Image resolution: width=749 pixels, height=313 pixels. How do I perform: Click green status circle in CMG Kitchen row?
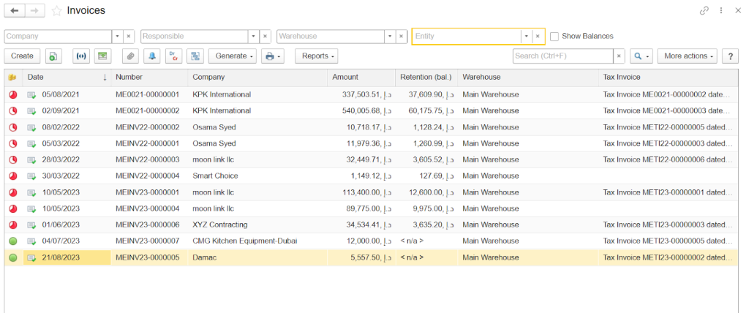pos(13,241)
